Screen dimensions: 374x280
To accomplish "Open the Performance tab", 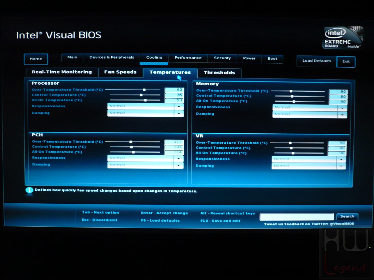I will [188, 58].
